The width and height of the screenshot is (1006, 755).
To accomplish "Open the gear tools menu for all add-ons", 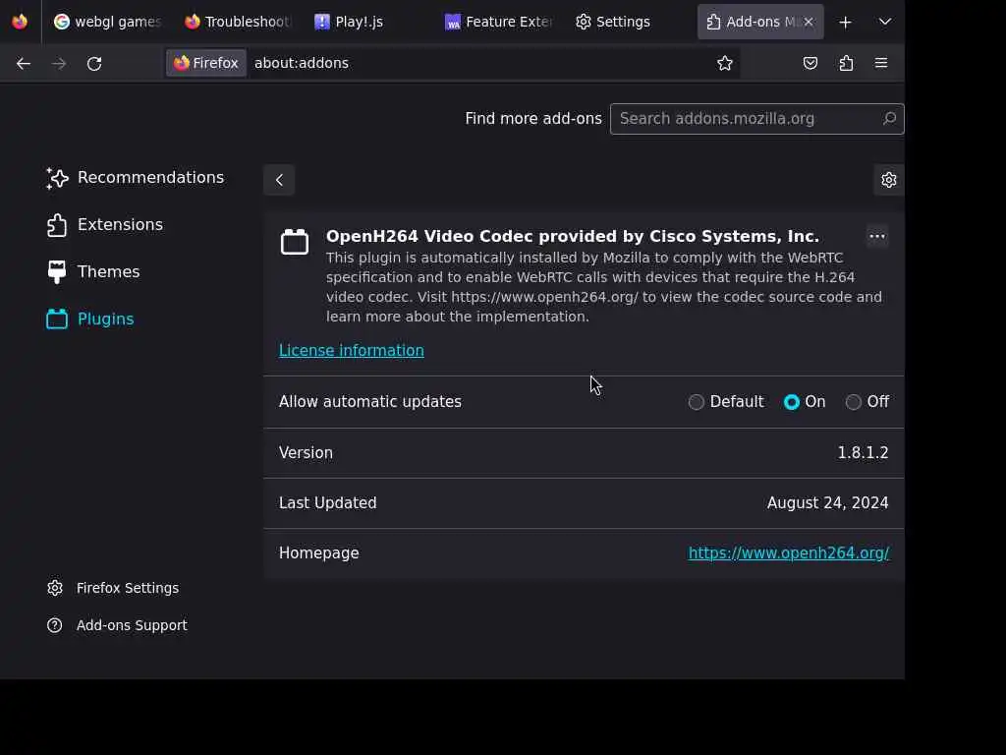I will (888, 180).
